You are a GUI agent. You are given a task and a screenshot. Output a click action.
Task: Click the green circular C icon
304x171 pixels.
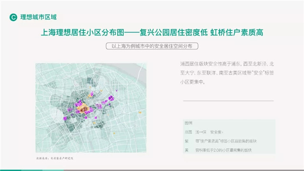point(13,17)
